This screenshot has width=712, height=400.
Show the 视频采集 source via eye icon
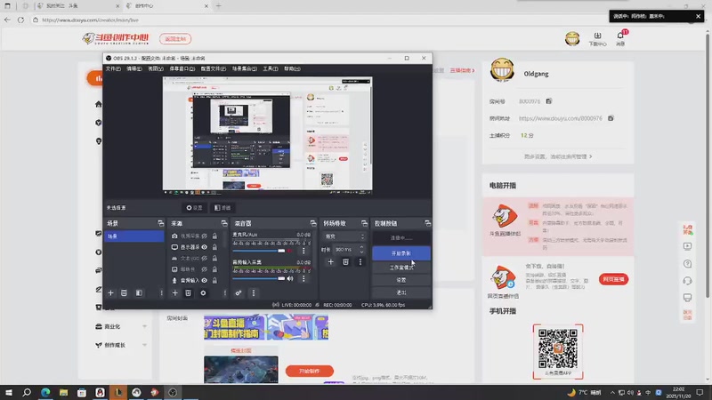click(x=205, y=236)
